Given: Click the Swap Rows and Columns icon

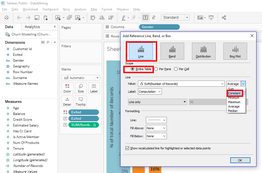Looking at the screenshot, I should pyautogui.click(x=93, y=18).
